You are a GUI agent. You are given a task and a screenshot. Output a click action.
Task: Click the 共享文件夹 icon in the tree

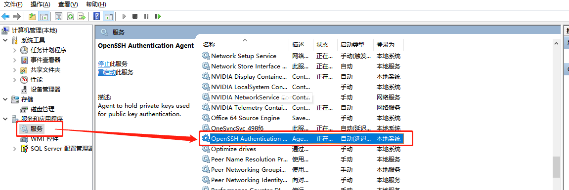pyautogui.click(x=24, y=70)
